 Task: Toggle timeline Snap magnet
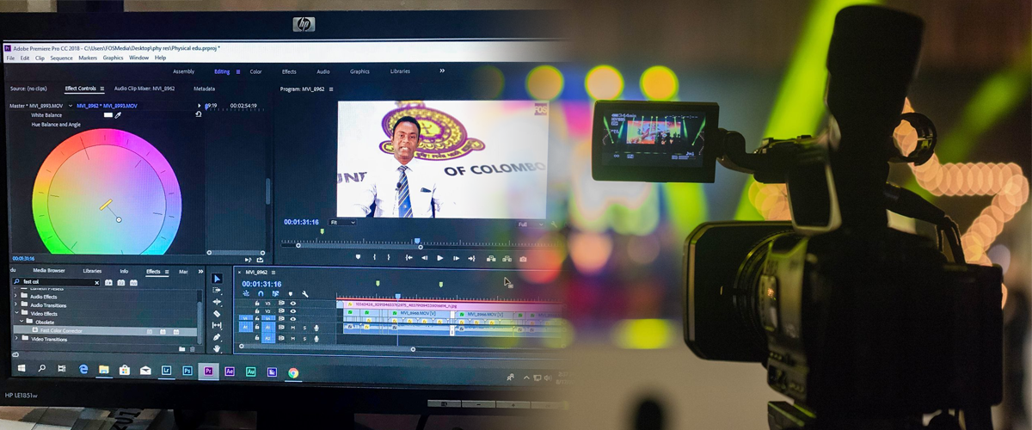tap(261, 293)
